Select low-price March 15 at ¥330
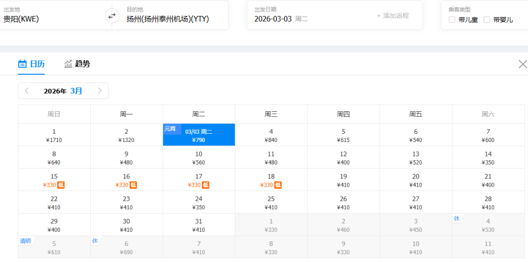The image size is (528, 262). (54, 180)
